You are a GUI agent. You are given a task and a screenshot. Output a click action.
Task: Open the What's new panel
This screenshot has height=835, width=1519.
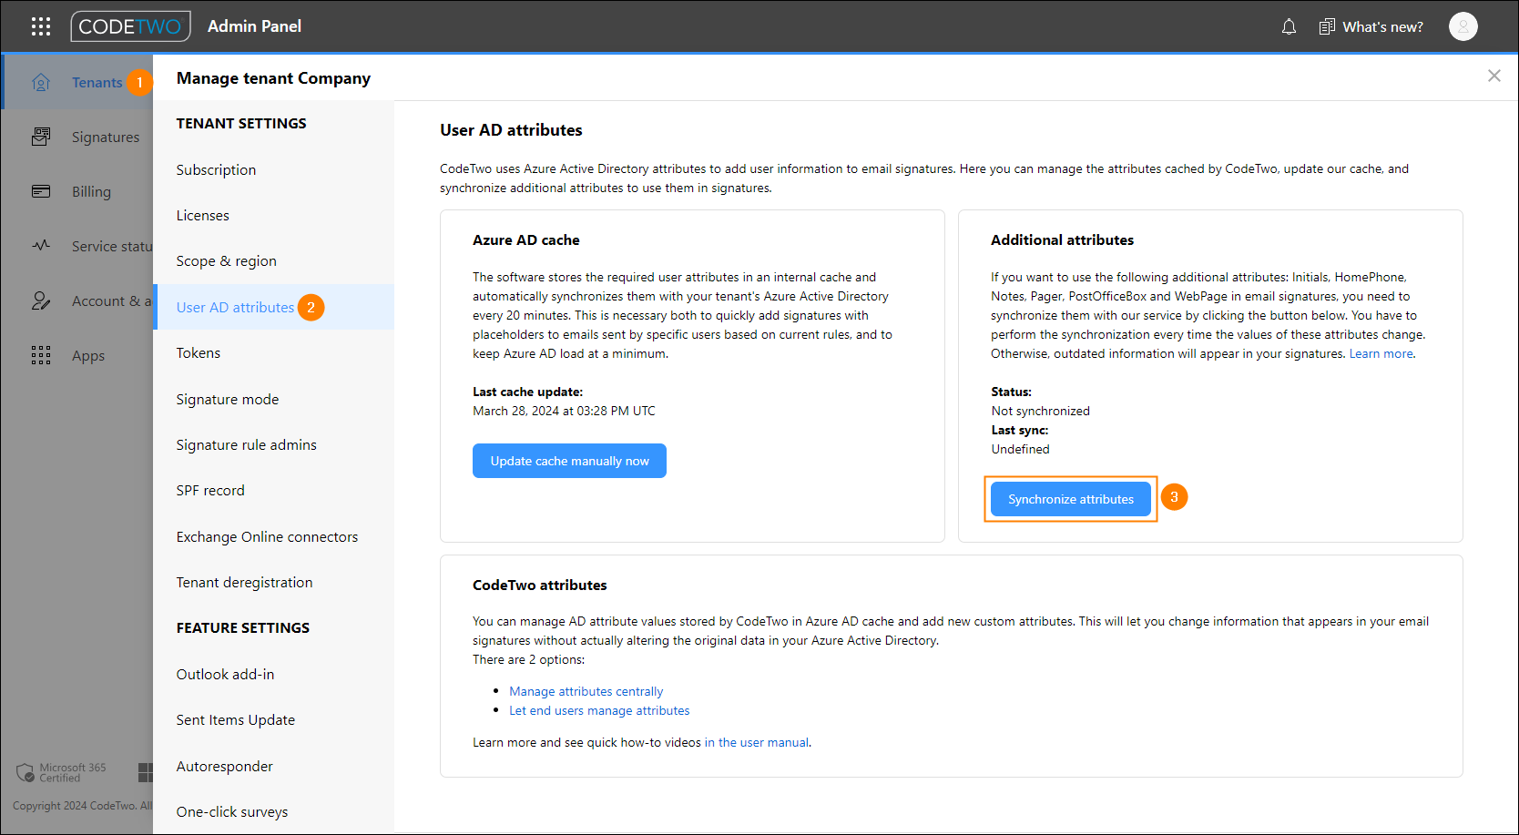(1371, 26)
